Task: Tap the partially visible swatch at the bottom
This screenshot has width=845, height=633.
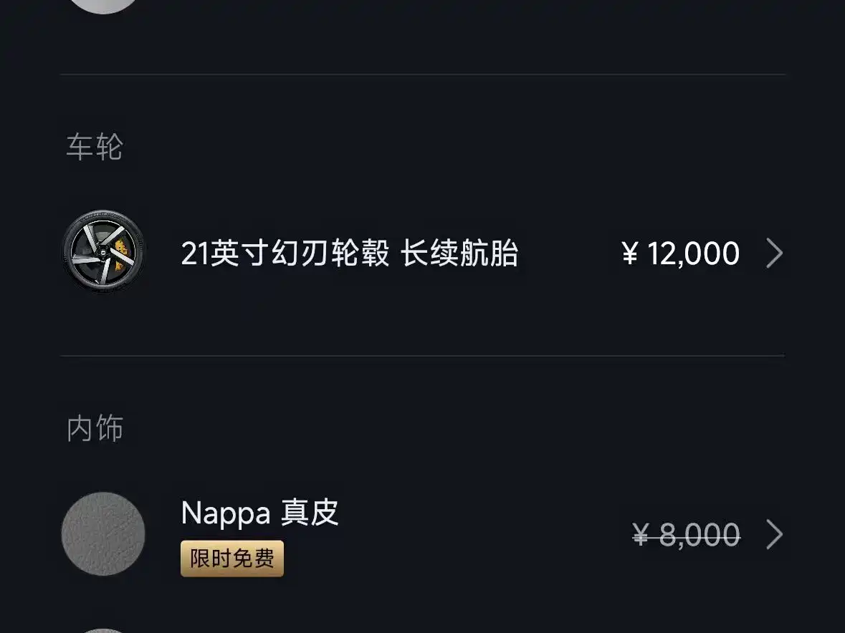Action: [x=103, y=630]
